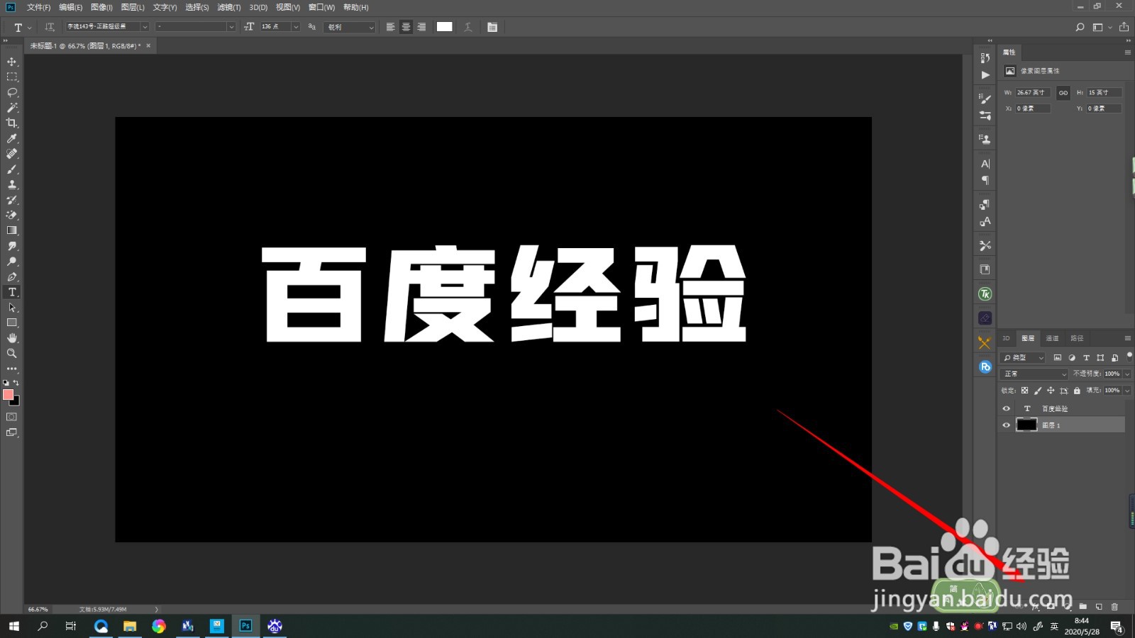Toggle adjustment layer filter

click(x=1071, y=357)
